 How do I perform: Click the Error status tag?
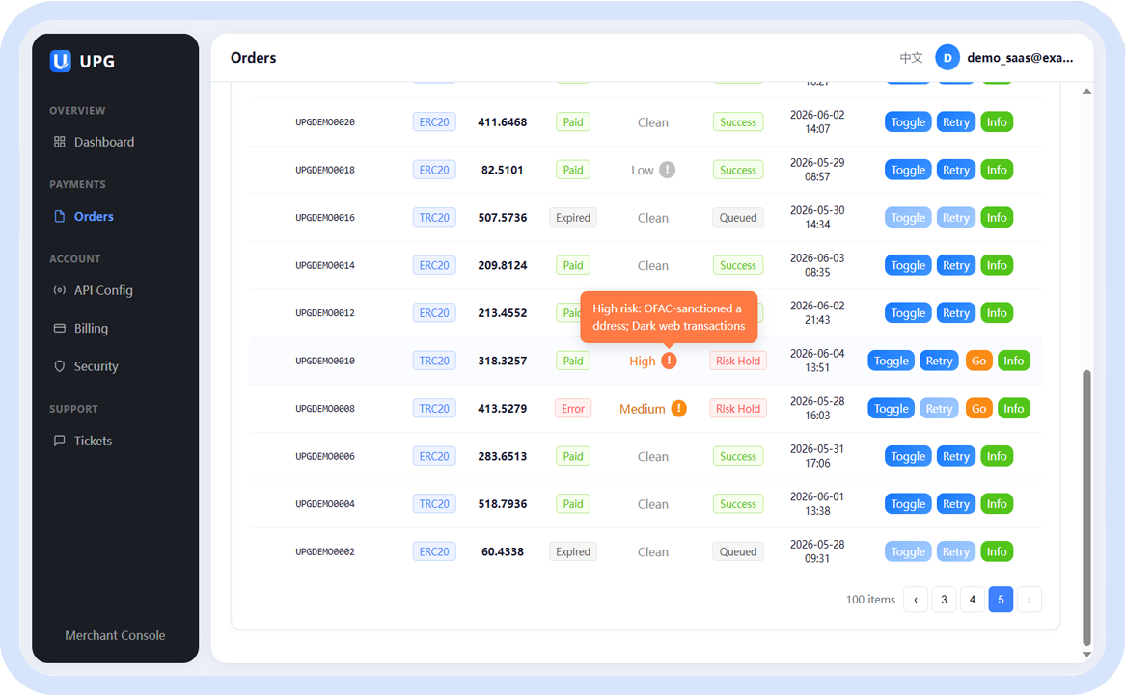click(572, 409)
